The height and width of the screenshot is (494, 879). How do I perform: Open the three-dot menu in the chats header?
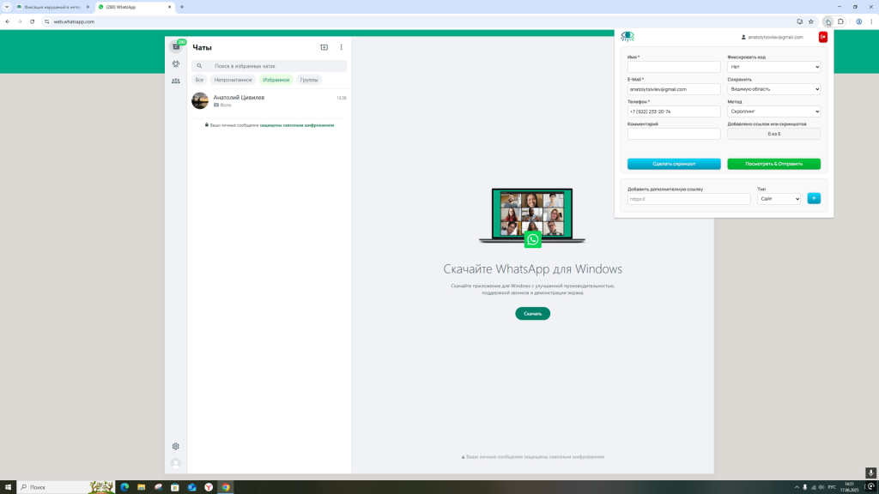click(341, 47)
